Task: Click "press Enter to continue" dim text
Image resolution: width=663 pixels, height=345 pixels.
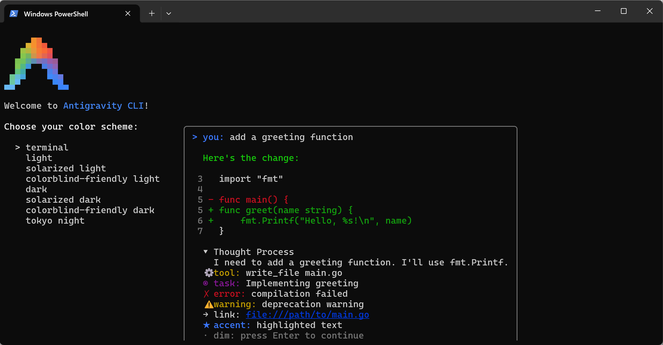Action: click(302, 335)
